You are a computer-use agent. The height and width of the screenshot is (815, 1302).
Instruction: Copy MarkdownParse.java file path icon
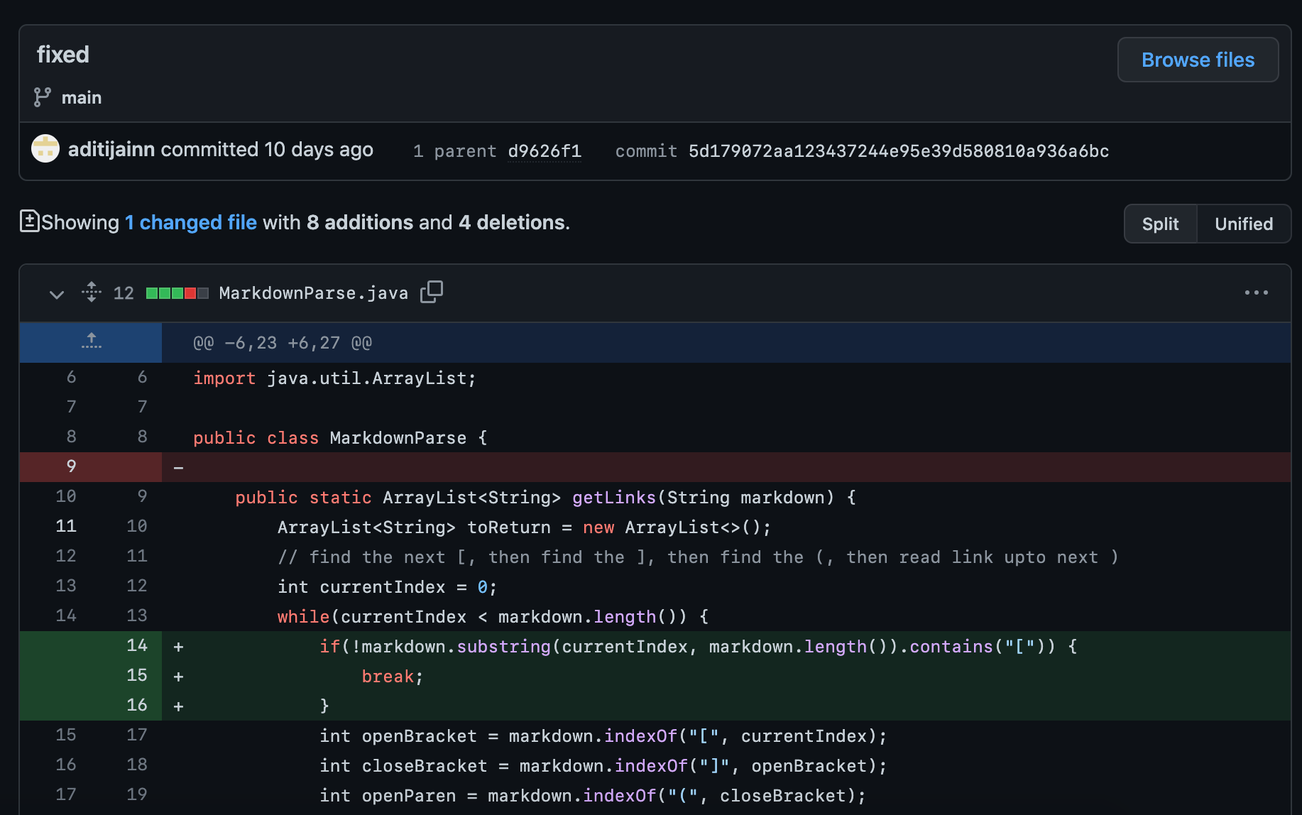(431, 292)
